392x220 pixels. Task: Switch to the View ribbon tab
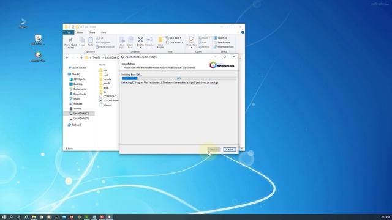pos(104,32)
